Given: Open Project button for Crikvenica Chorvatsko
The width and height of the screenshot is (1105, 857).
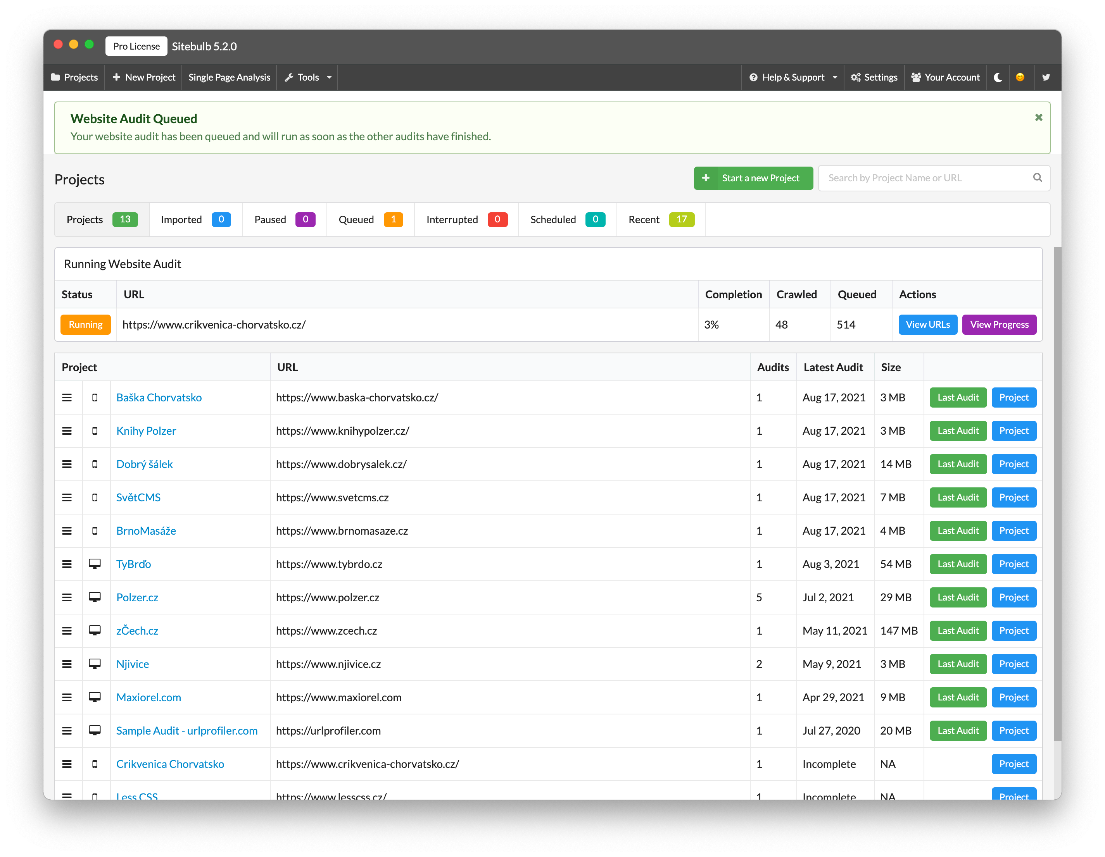Looking at the screenshot, I should pos(1013,764).
